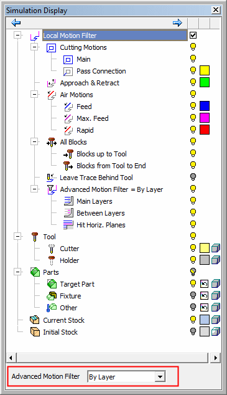The height and width of the screenshot is (395, 227).
Task: Show the Fixture via its light bulb
Action: point(193,295)
